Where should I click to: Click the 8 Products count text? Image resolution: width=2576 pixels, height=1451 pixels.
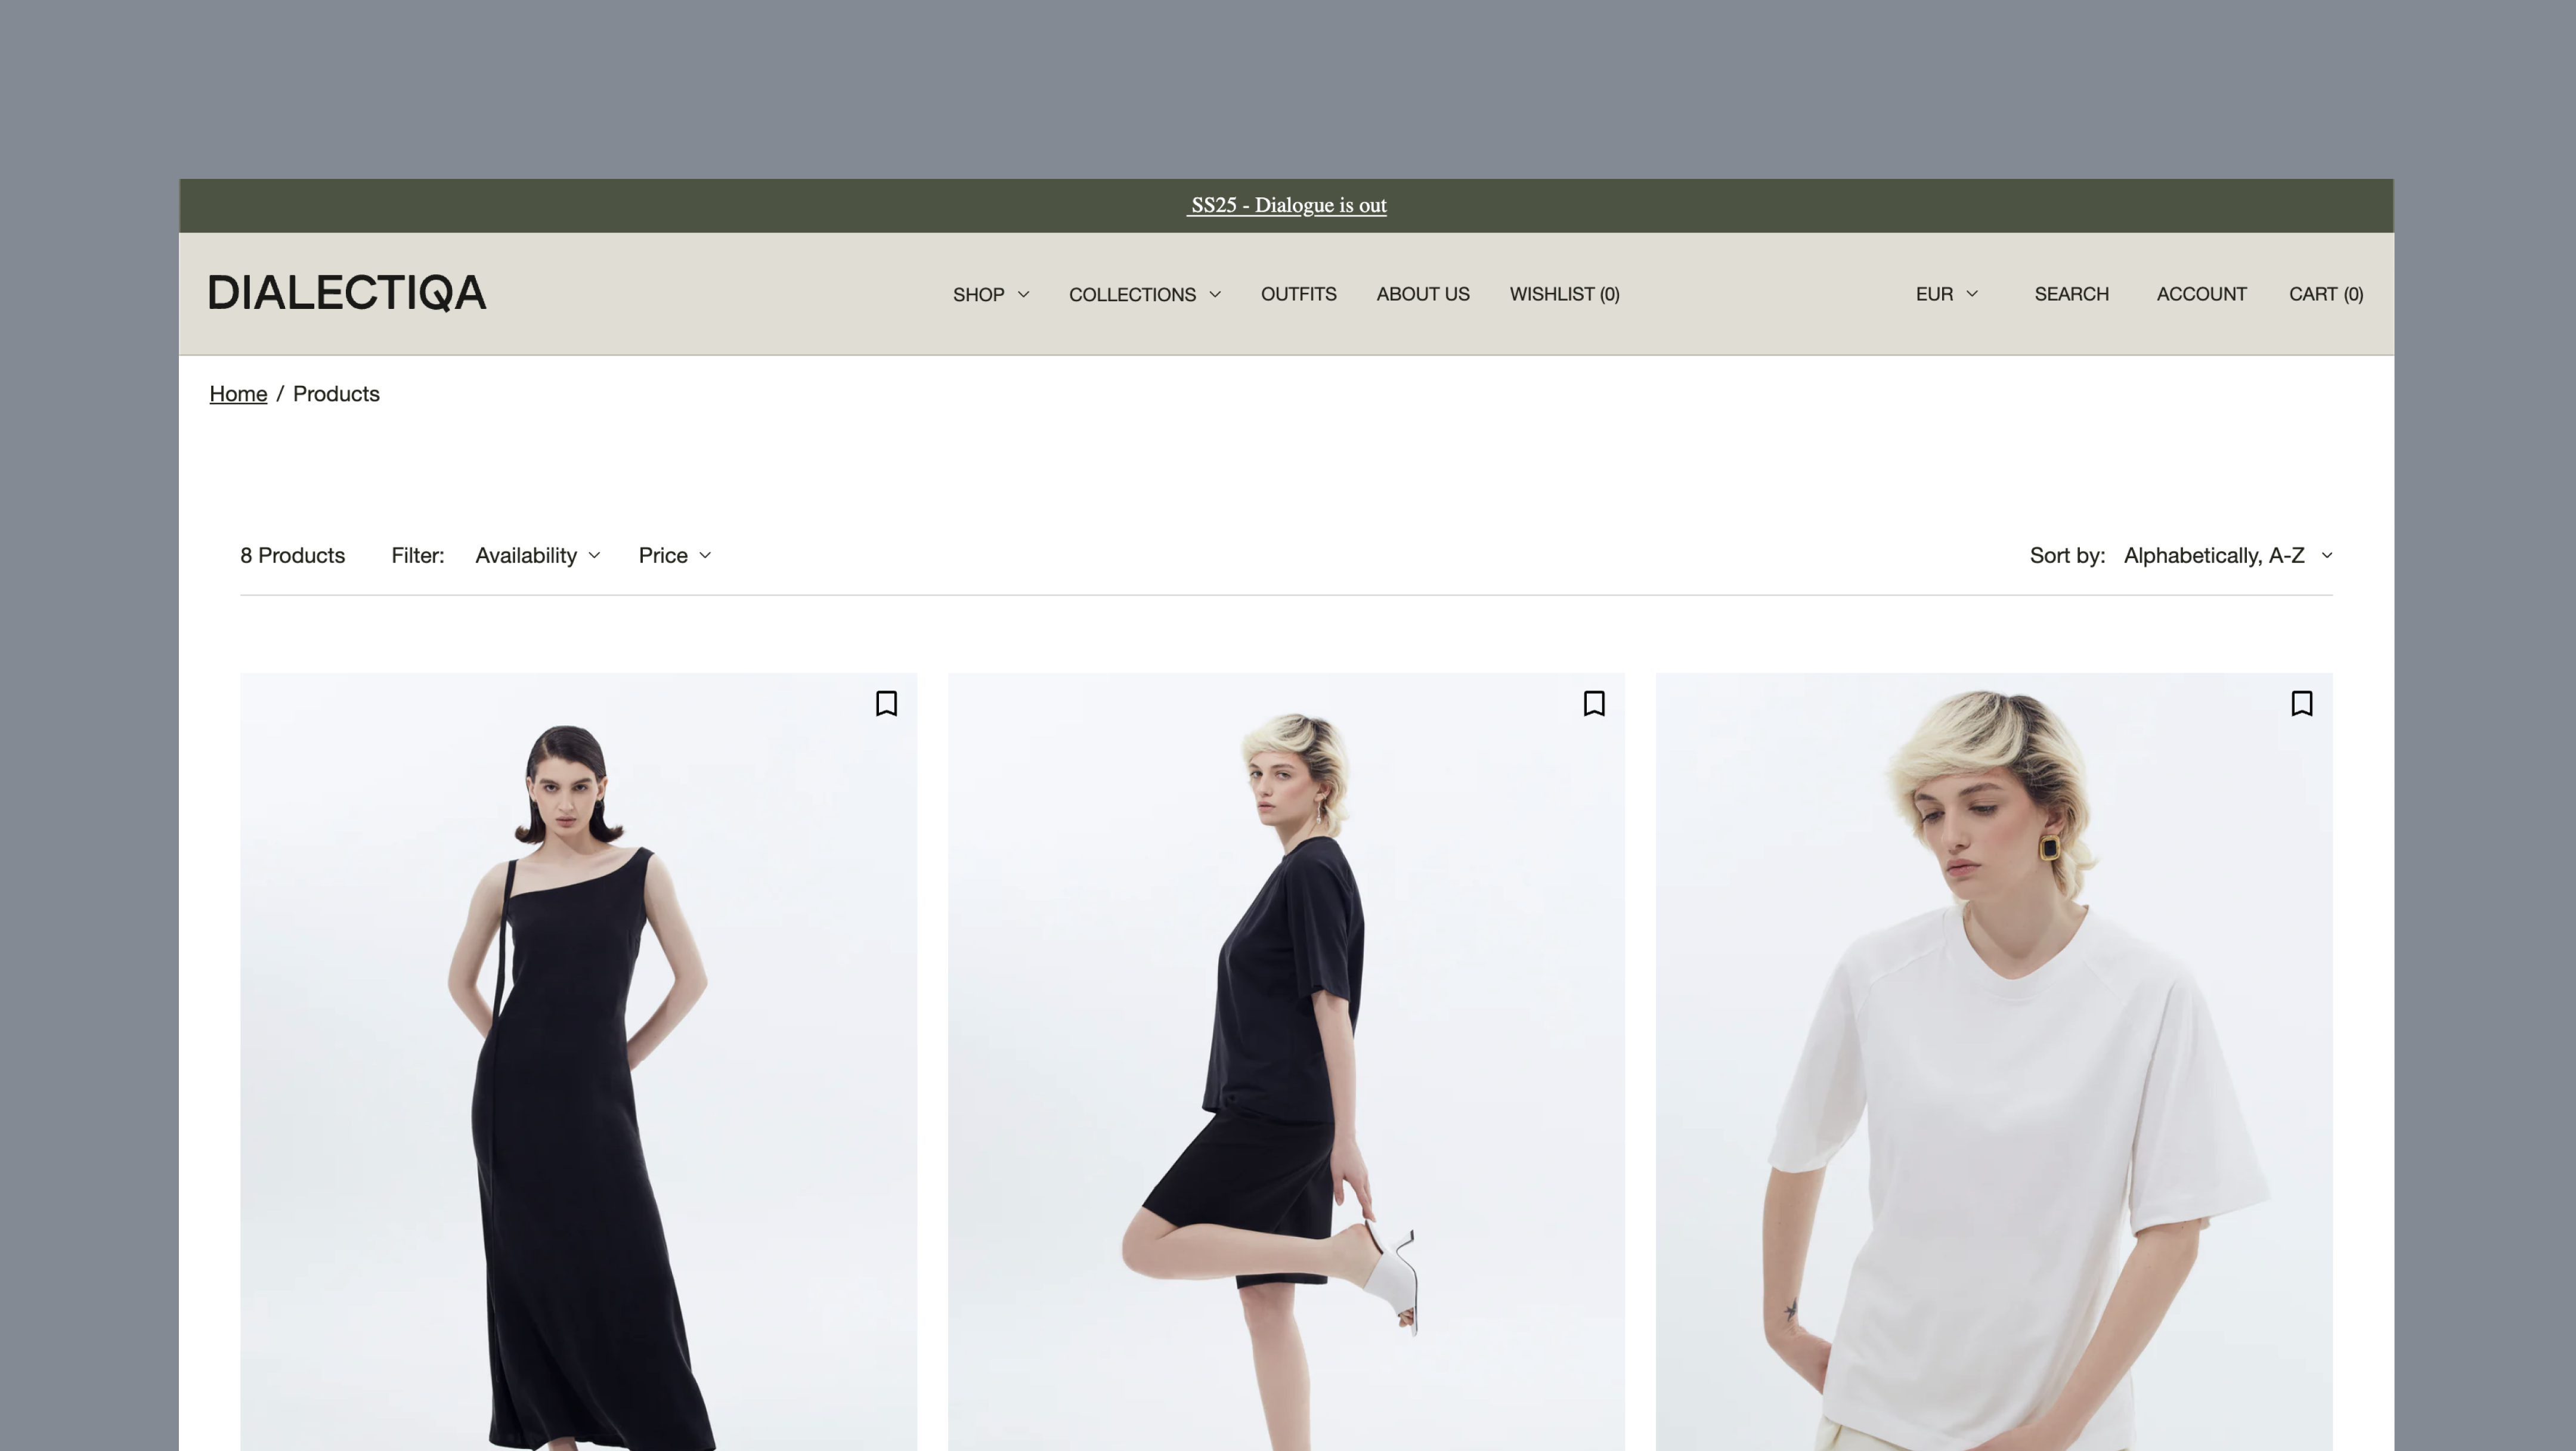click(292, 555)
